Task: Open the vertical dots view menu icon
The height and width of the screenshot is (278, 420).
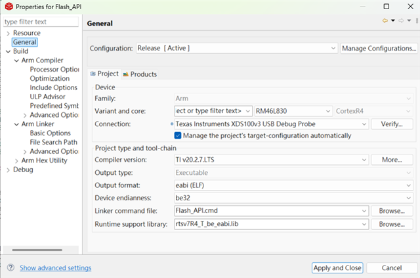Action: point(417,20)
